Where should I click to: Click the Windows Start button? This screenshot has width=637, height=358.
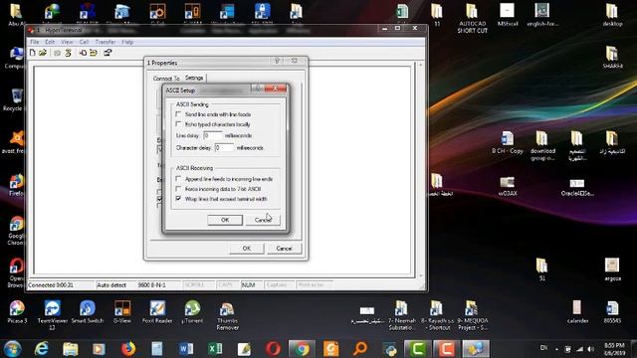pos(12,349)
